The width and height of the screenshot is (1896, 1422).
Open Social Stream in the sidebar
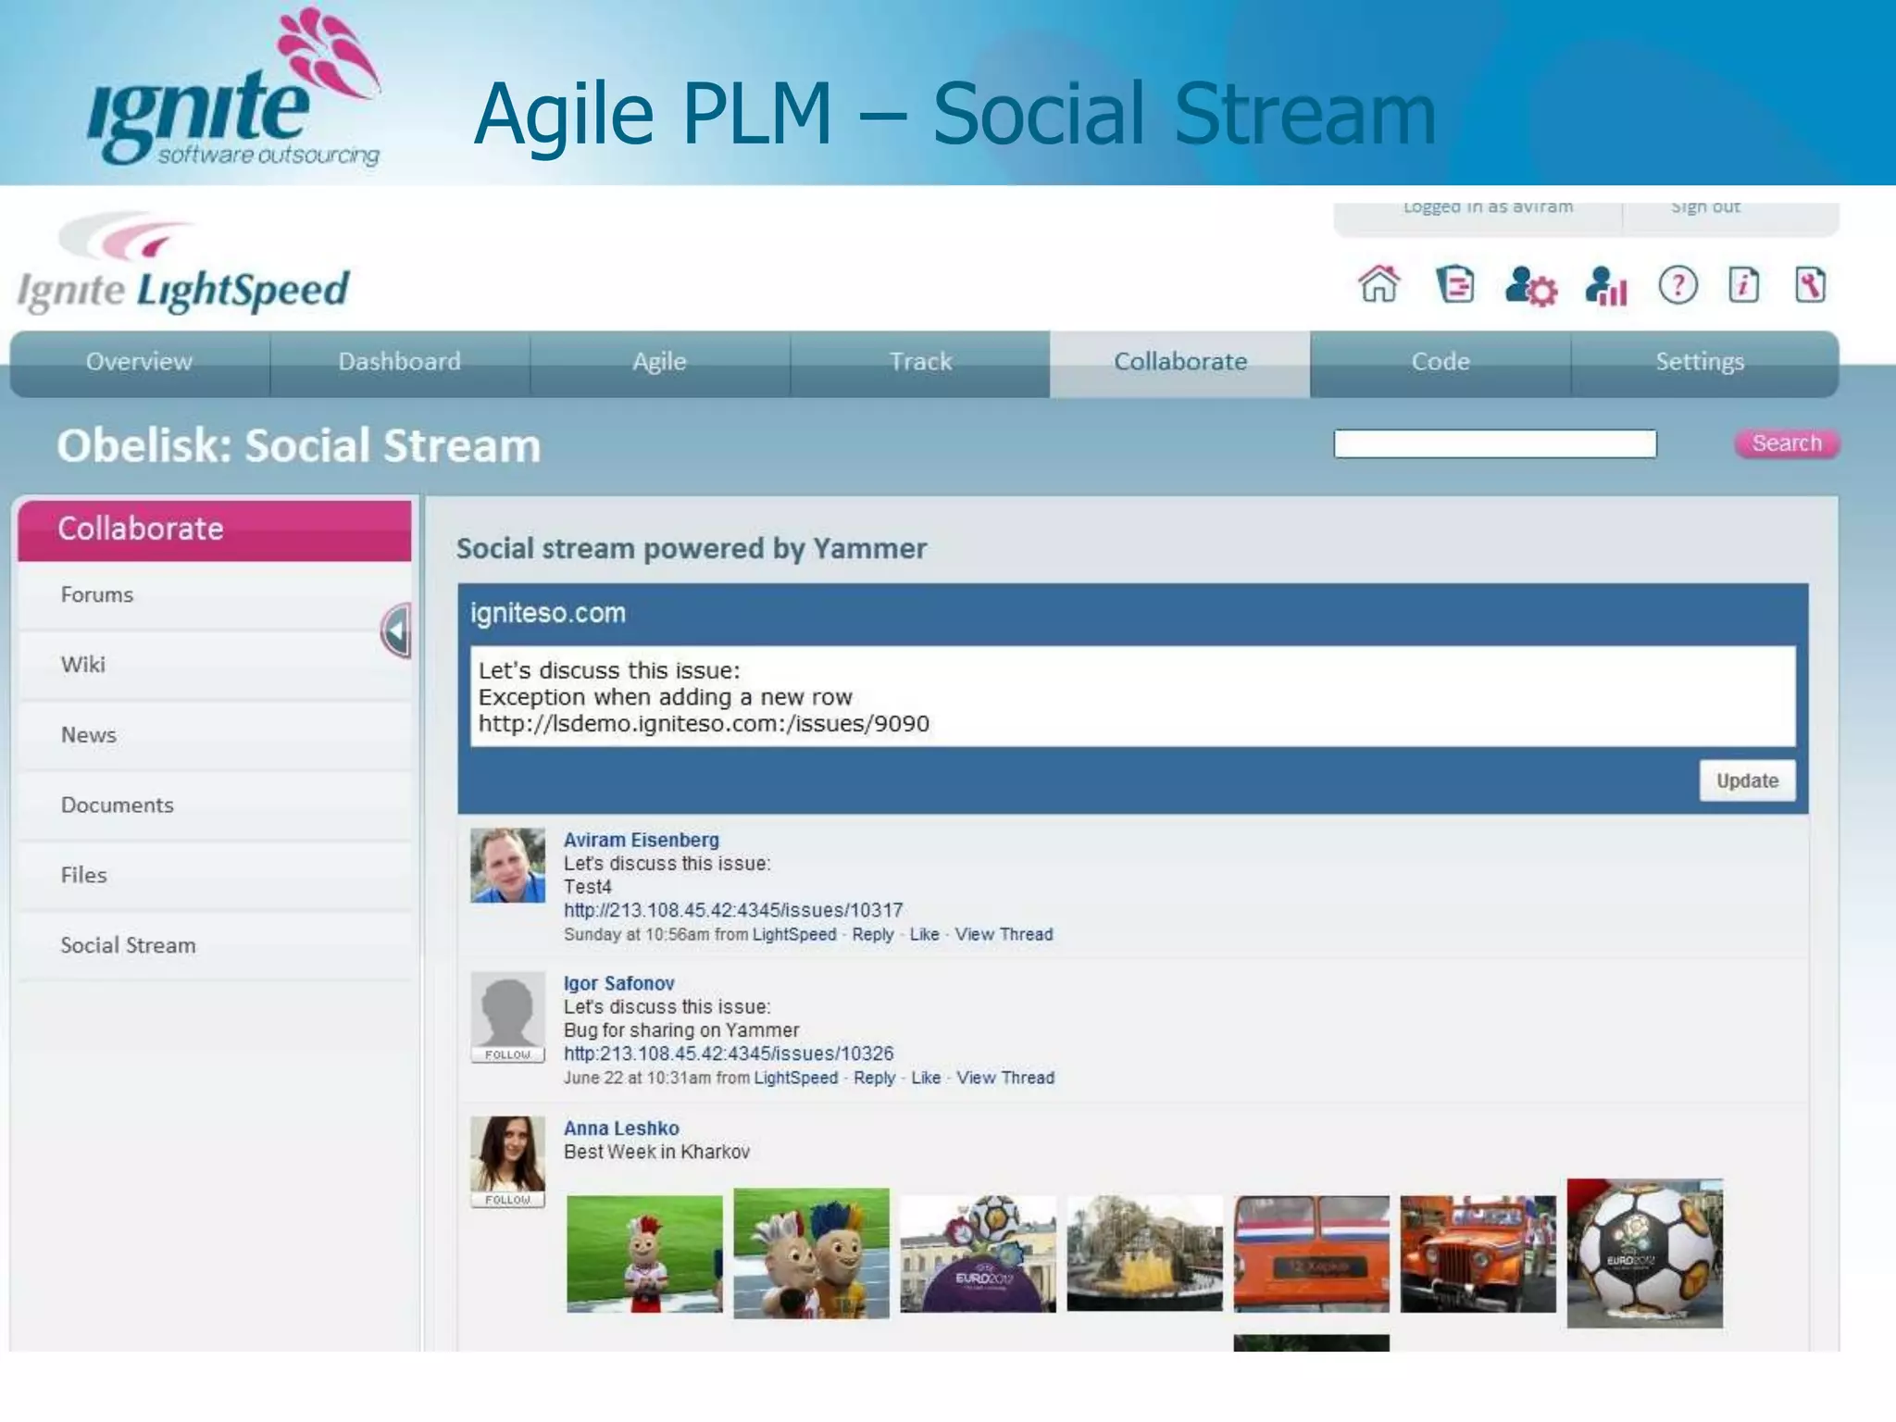coord(215,946)
